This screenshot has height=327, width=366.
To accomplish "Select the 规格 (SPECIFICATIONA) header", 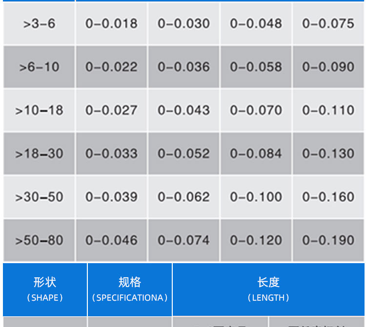I will 130,289.
